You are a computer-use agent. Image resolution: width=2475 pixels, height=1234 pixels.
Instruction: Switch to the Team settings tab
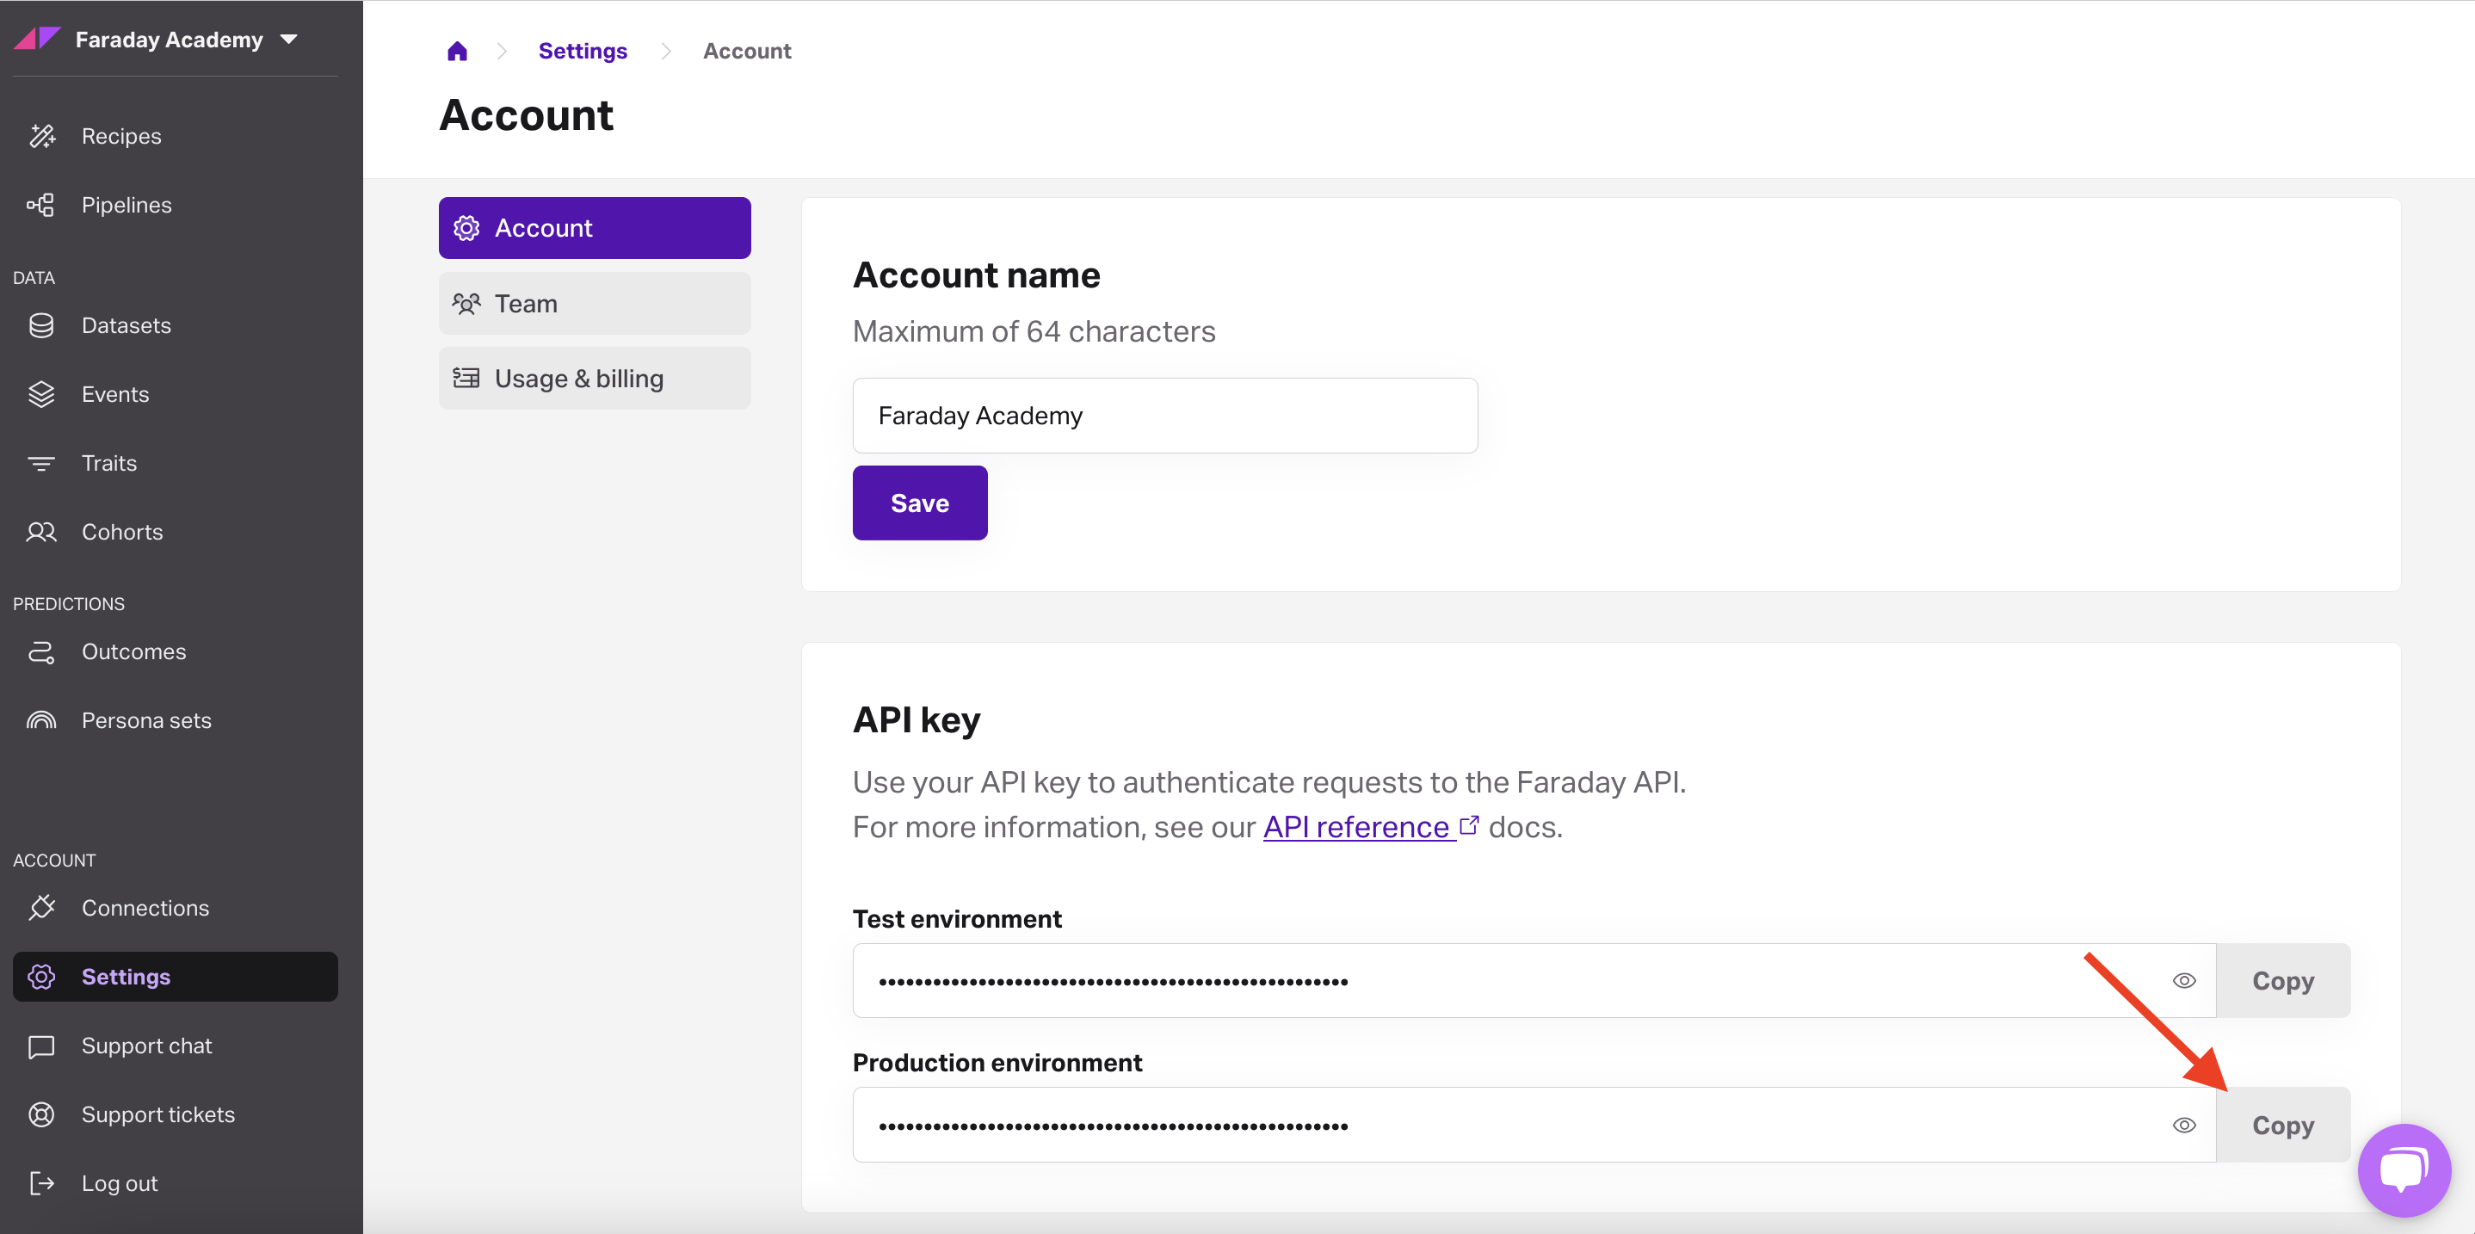[x=594, y=304]
